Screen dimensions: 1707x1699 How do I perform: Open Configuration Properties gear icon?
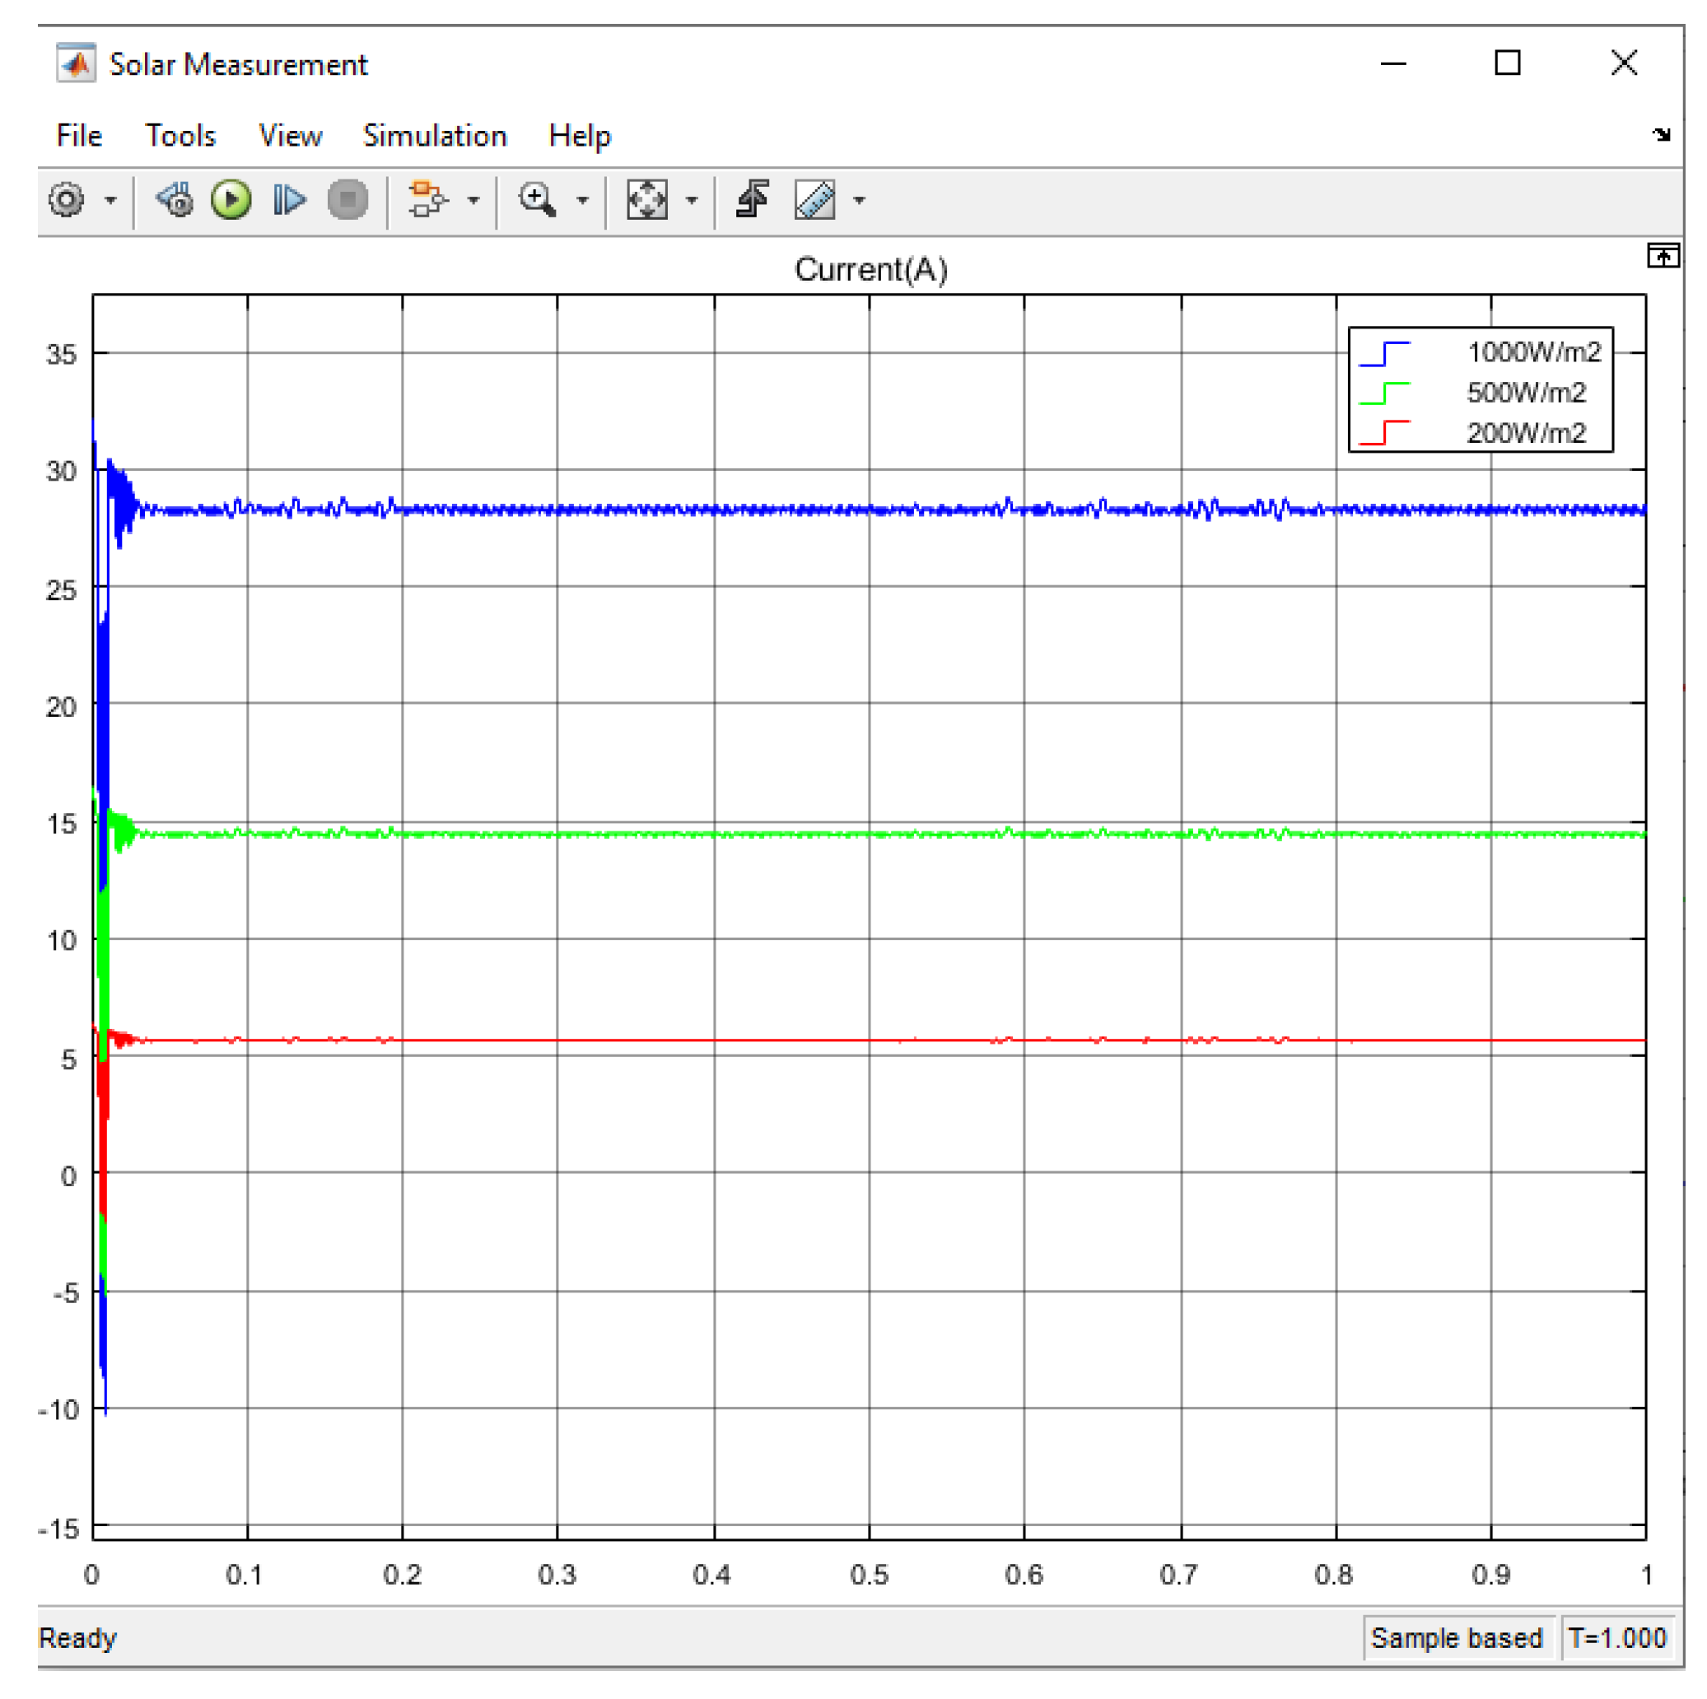[66, 201]
